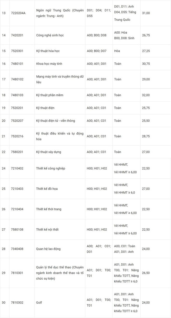Click the score 31,00 in row 13
This screenshot has height=318, width=171.
pos(146,13)
